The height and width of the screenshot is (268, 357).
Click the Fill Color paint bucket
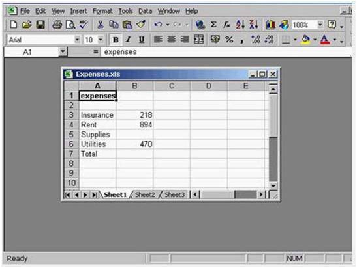click(x=305, y=40)
